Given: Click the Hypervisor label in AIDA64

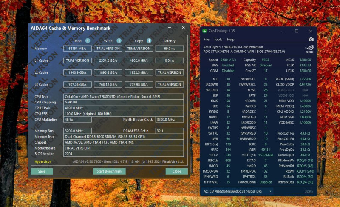Looking at the screenshot, I should point(43,161).
